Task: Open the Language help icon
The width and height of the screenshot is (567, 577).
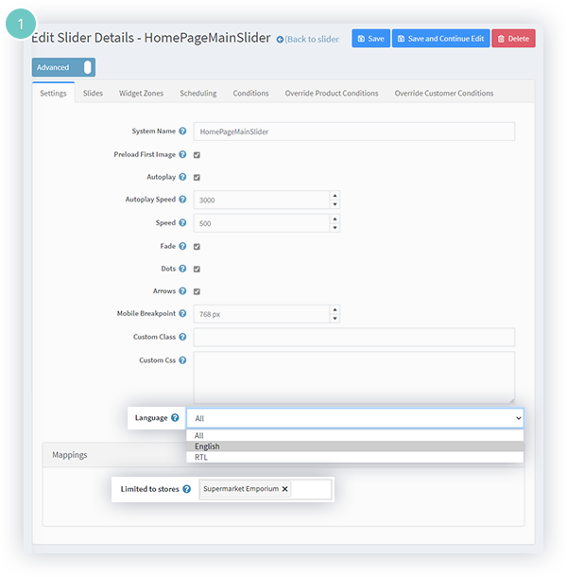Action: [175, 418]
